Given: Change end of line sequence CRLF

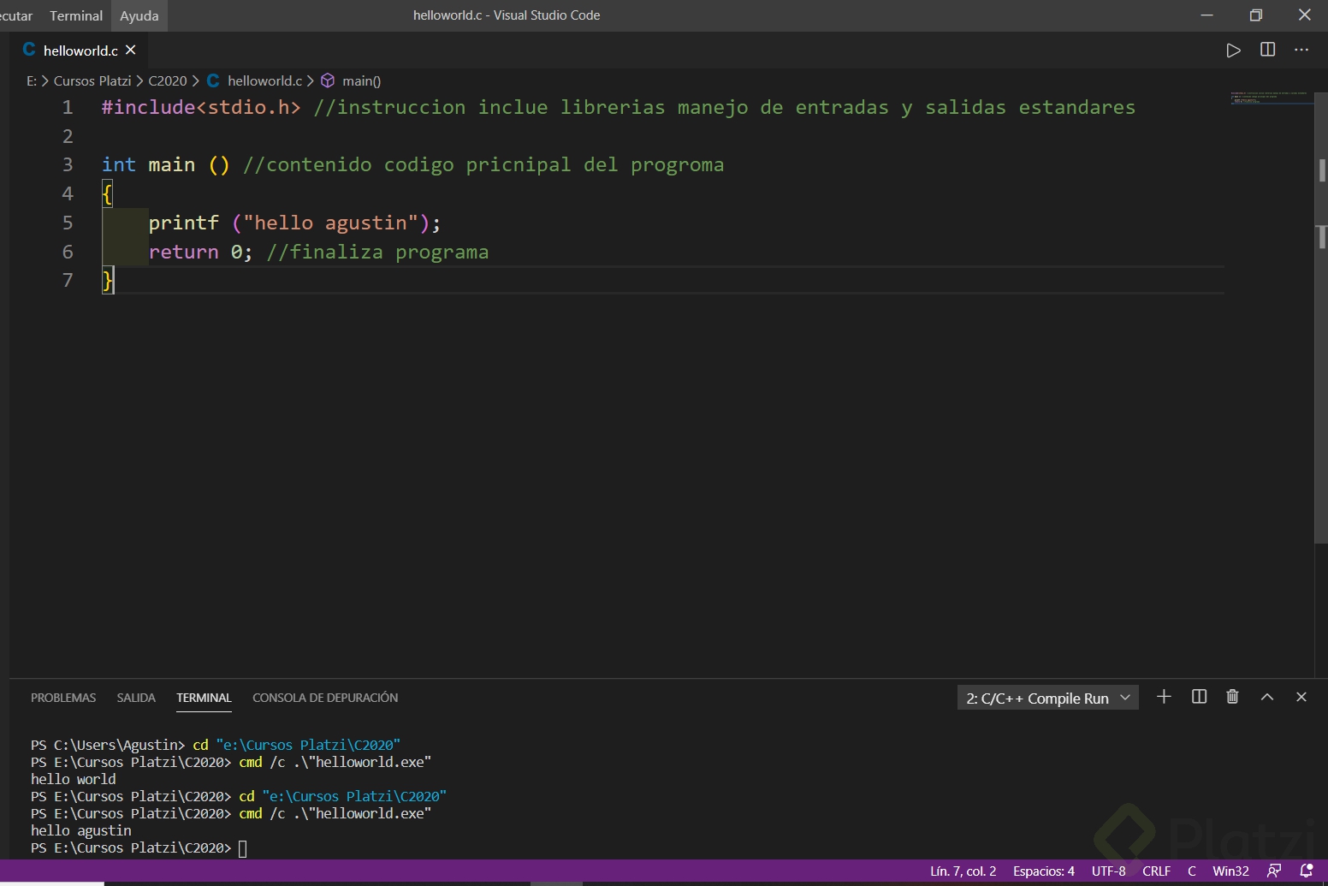Looking at the screenshot, I should (1156, 871).
